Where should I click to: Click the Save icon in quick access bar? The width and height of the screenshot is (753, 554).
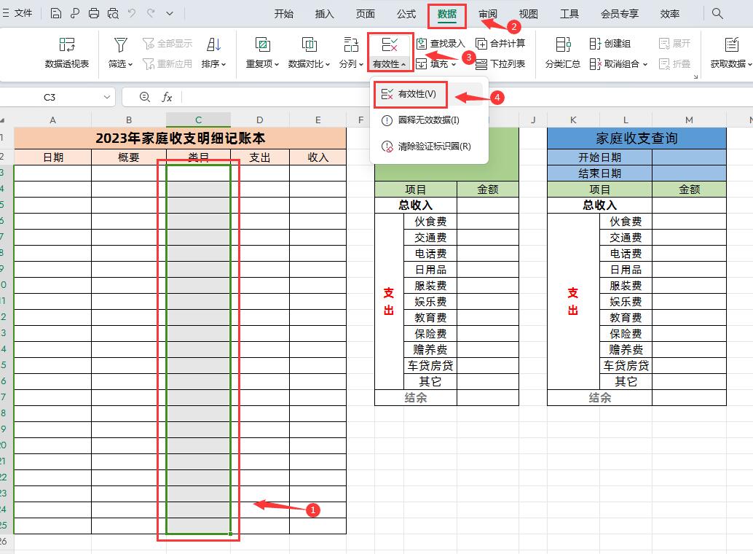[x=55, y=13]
